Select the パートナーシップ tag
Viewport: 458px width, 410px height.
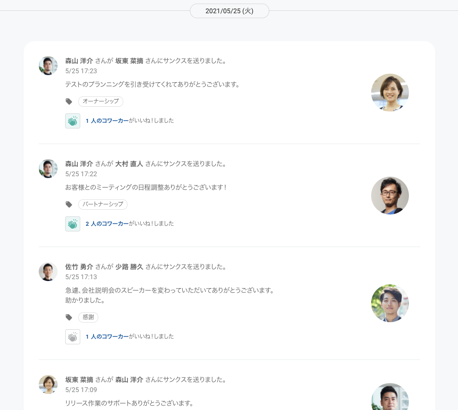tap(102, 205)
